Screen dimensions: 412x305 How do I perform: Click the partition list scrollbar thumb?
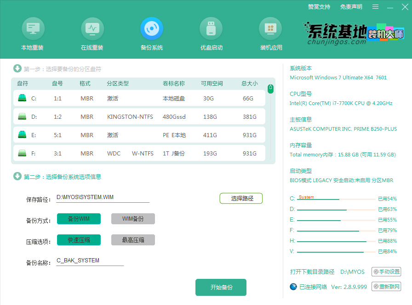coord(271,89)
